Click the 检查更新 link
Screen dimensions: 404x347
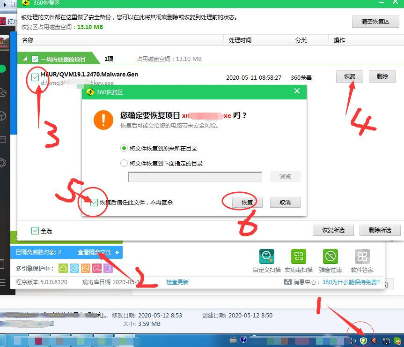177,282
